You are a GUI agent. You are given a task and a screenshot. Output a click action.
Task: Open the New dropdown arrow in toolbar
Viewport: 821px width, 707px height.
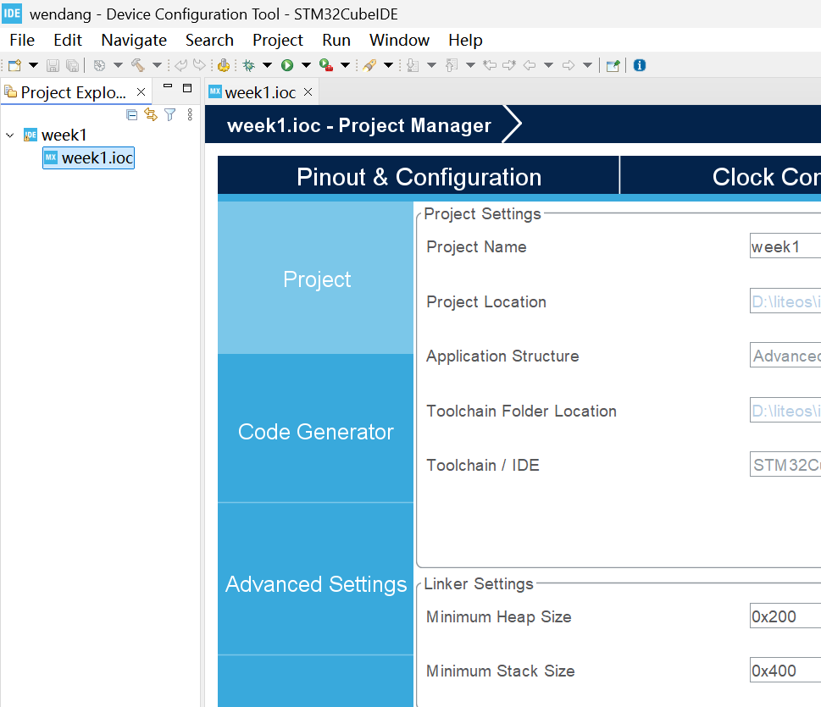click(x=34, y=65)
